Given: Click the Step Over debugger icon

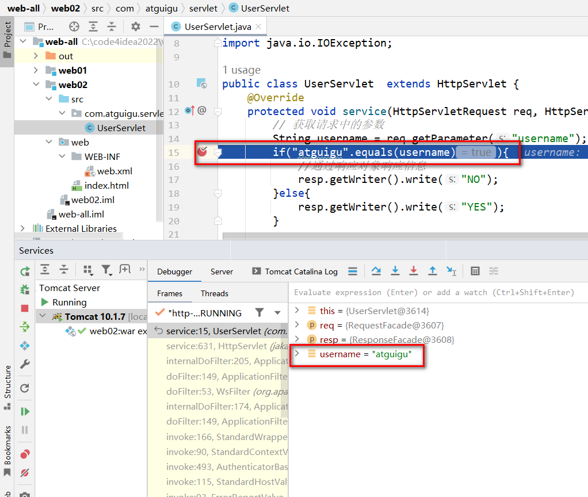Looking at the screenshot, I should (376, 271).
